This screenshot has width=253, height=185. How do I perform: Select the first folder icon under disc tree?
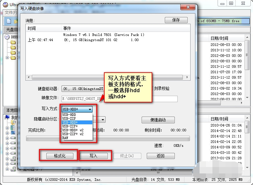[13, 42]
